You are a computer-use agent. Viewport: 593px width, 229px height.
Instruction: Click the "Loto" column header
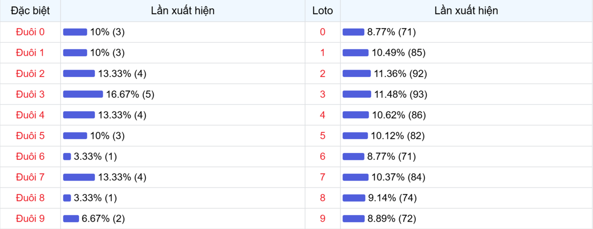(x=323, y=10)
